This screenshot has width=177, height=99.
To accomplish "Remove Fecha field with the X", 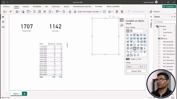I will 140,67.
